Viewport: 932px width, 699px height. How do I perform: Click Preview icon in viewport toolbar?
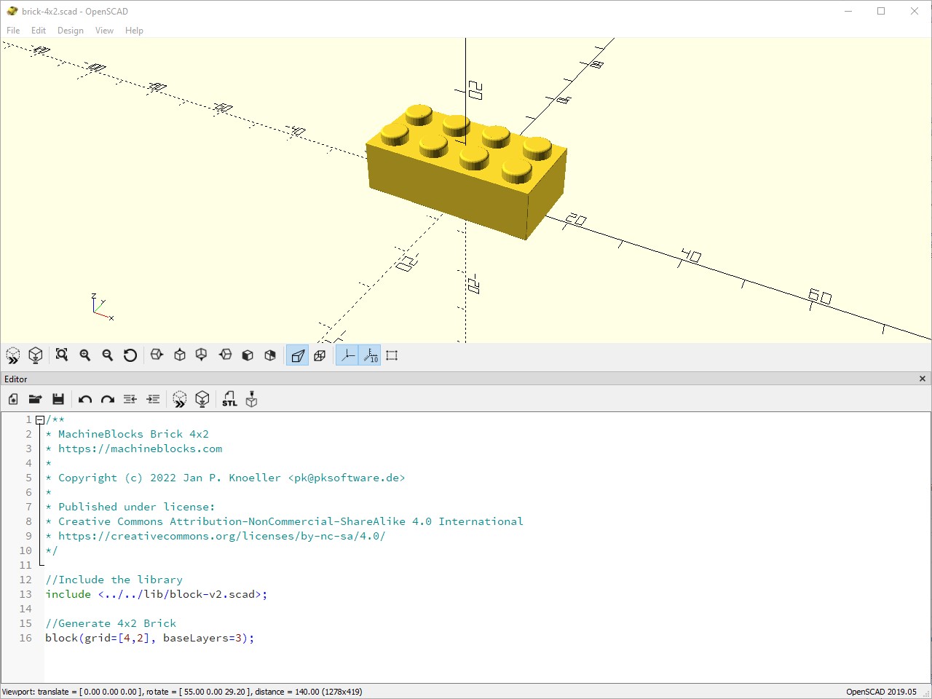(x=13, y=355)
